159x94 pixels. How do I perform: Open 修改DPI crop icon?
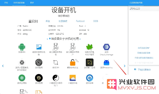(x=56, y=62)
